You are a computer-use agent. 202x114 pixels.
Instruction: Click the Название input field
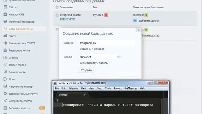pyautogui.click(x=107, y=43)
